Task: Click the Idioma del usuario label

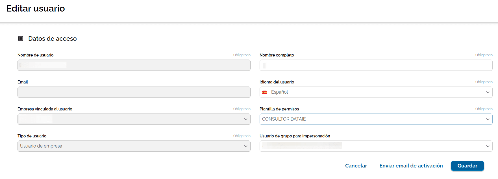Action: click(277, 82)
